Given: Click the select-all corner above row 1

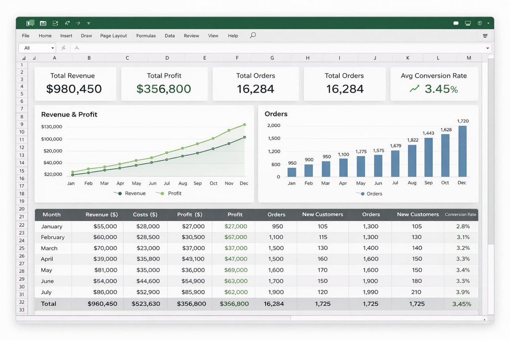Looking at the screenshot, I should pyautogui.click(x=22, y=58).
